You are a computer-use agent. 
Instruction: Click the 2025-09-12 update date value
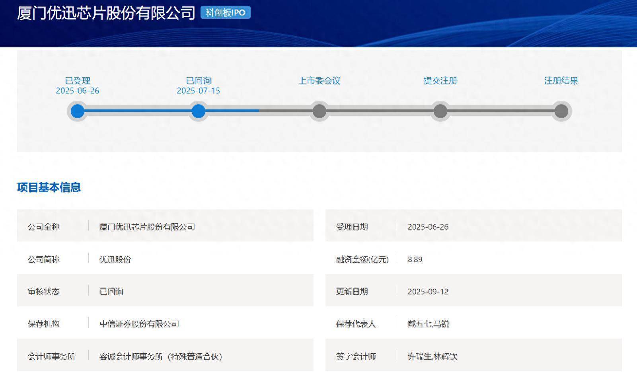coord(428,292)
